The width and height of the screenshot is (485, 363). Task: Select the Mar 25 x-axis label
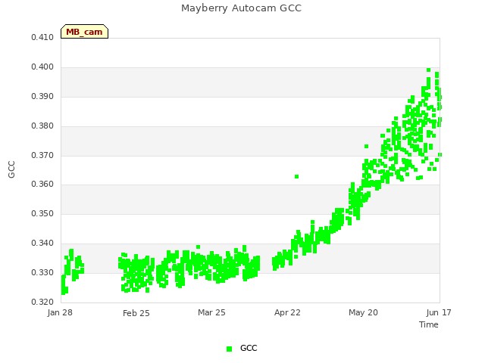coord(211,312)
